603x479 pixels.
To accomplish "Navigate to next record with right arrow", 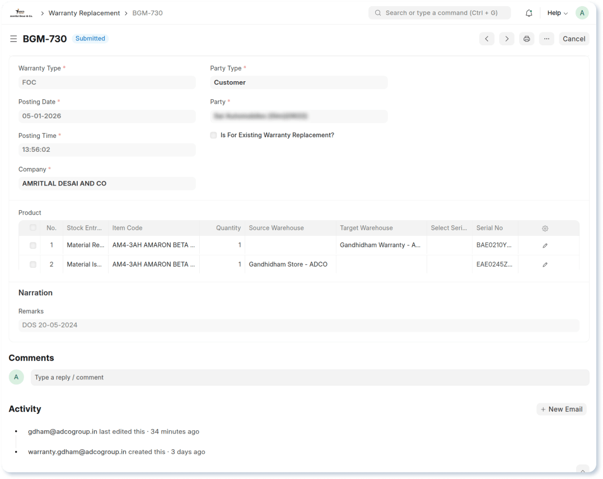I will pyautogui.click(x=507, y=39).
